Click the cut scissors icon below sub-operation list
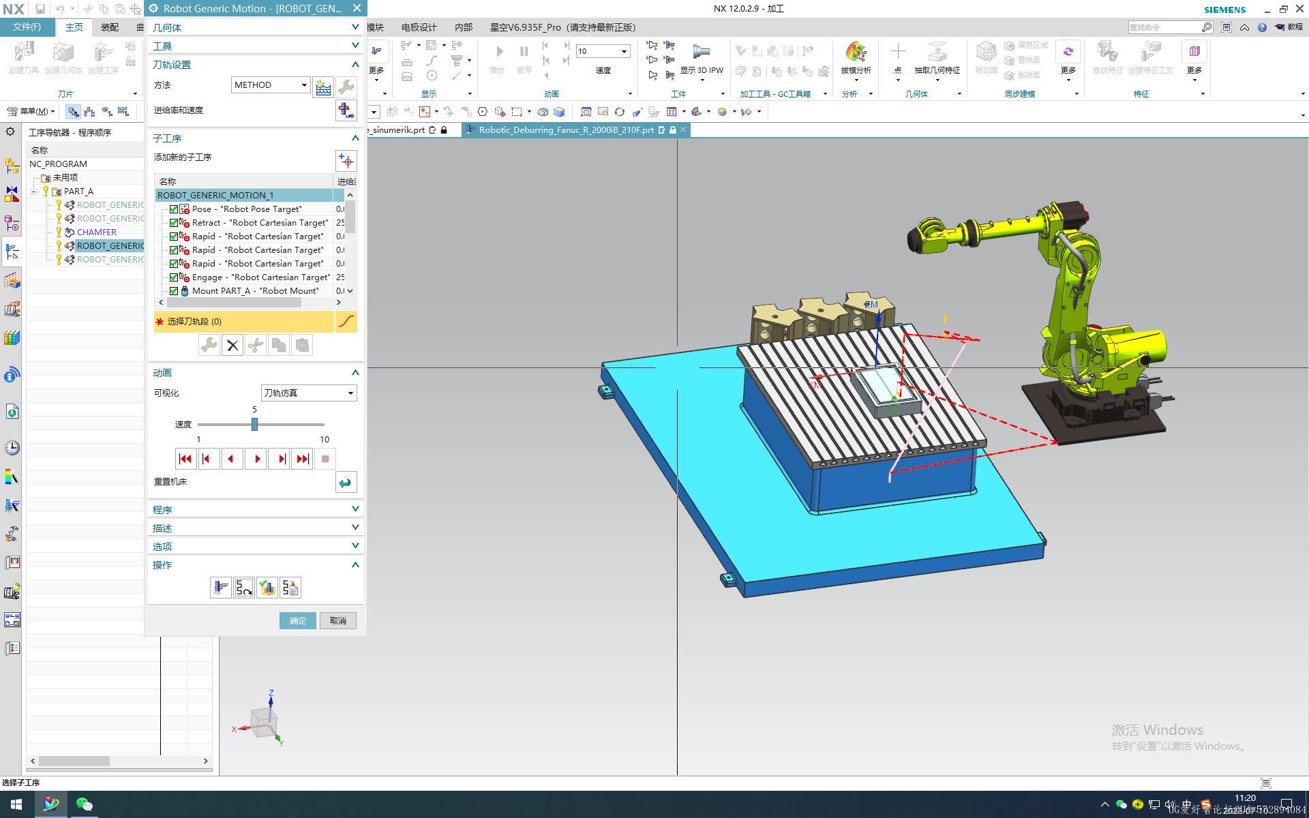Image resolution: width=1309 pixels, height=818 pixels. click(256, 346)
